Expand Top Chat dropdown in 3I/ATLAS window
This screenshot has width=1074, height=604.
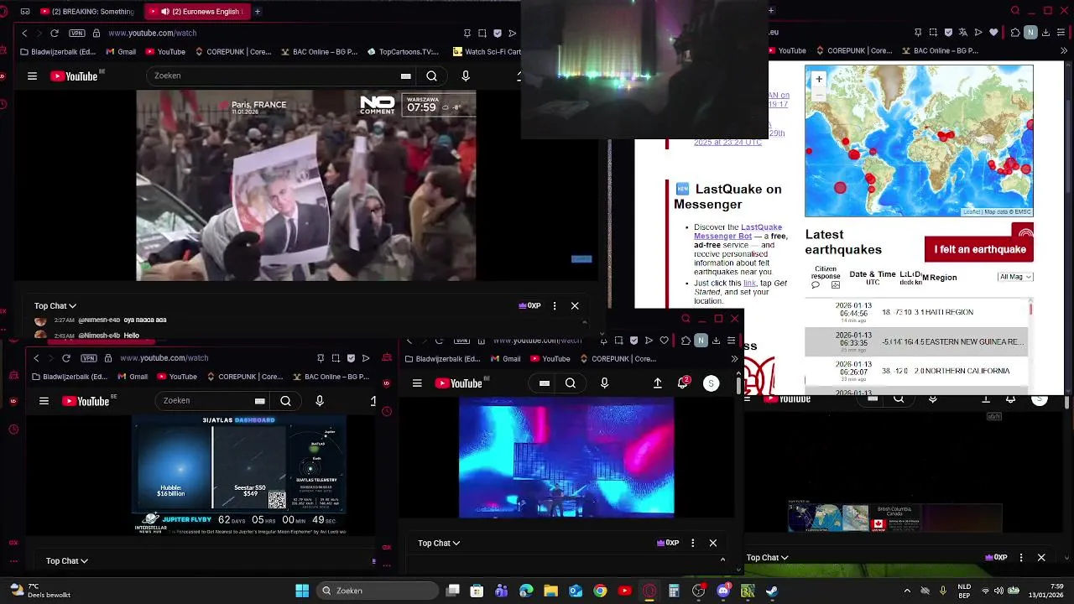point(67,561)
